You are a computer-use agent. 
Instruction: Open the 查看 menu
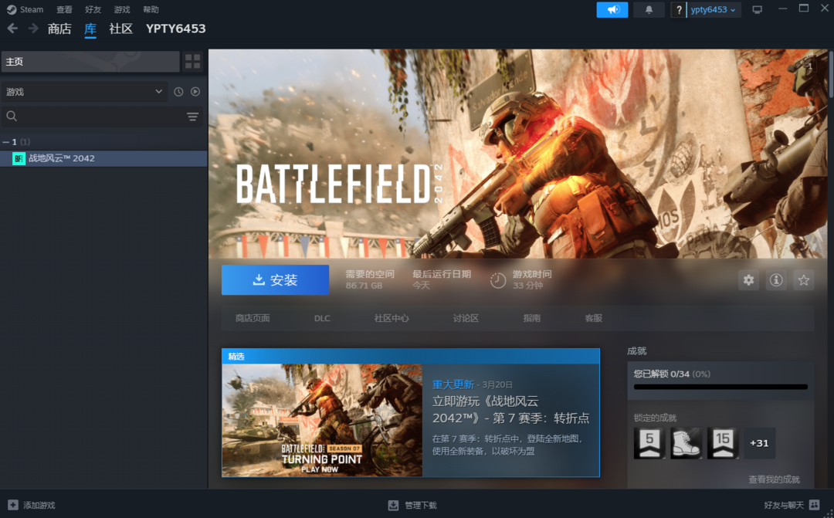64,9
